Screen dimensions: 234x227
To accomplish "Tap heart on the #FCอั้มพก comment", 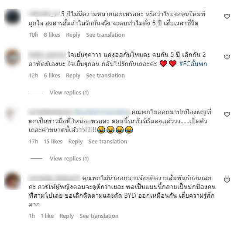I will (227, 57).
